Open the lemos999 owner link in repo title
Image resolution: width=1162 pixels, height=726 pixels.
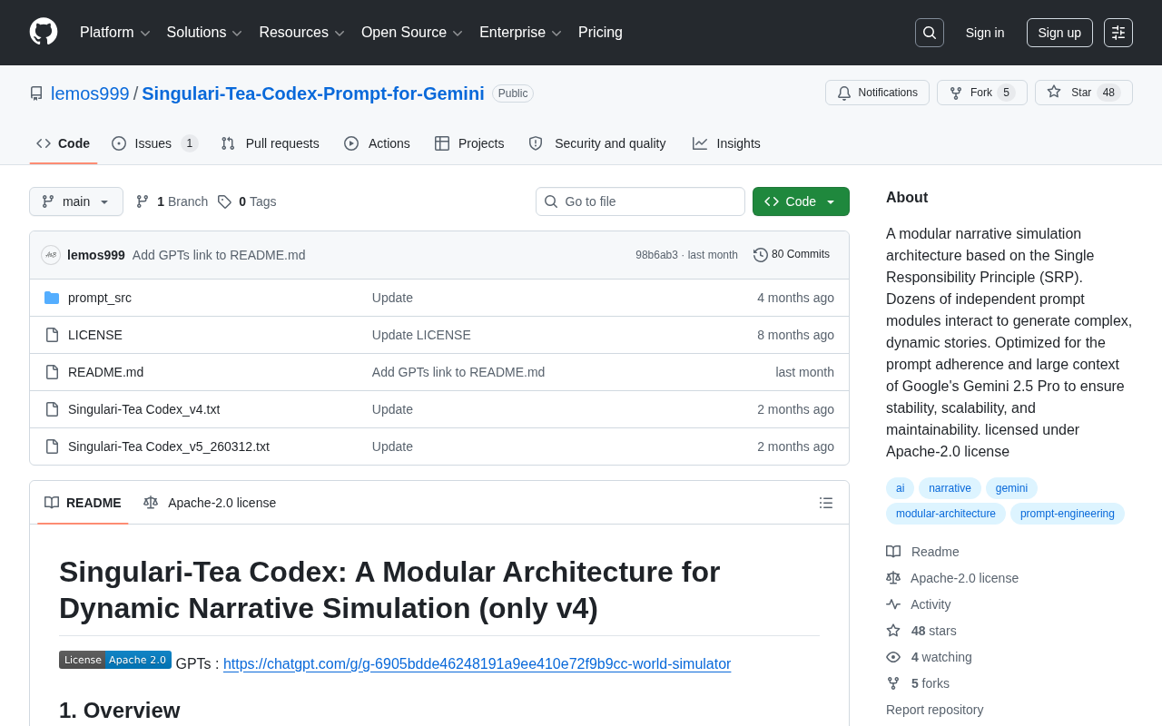[90, 93]
